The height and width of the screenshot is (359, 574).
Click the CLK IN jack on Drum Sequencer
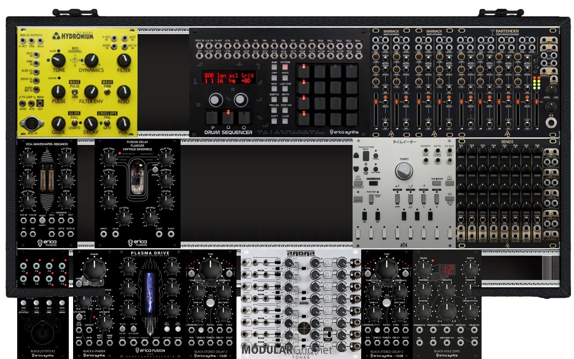pos(209,45)
